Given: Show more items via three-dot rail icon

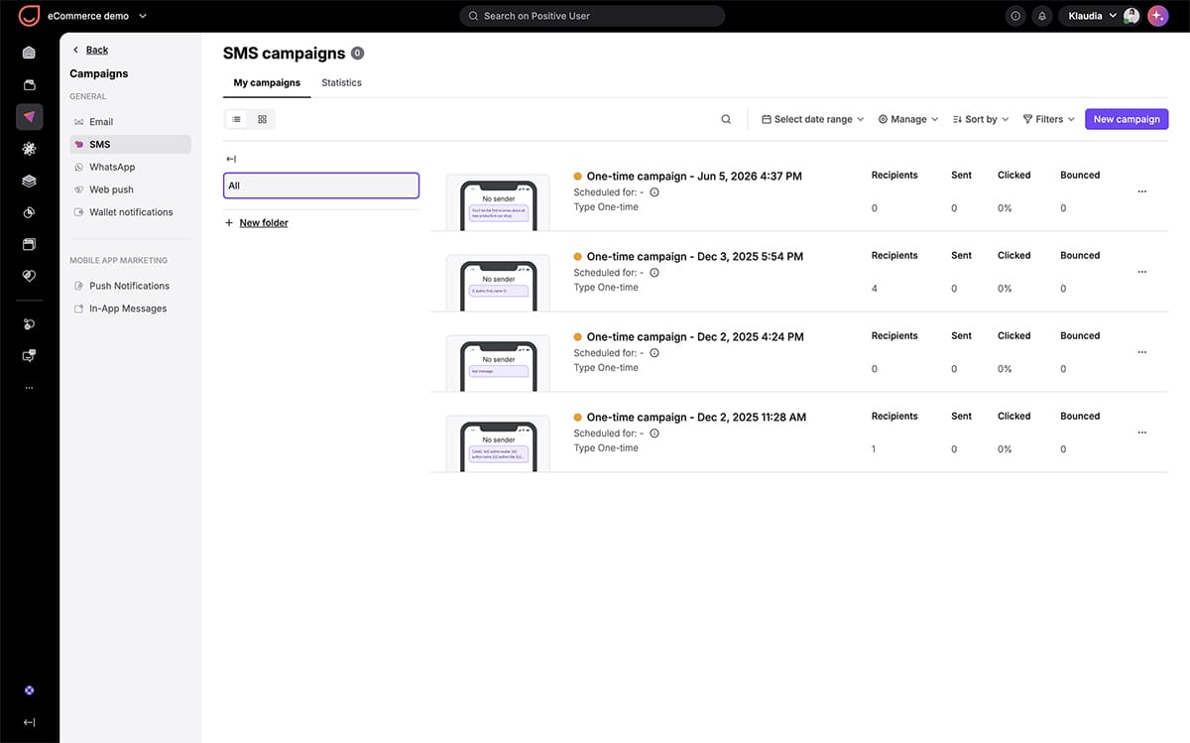Looking at the screenshot, I should (29, 388).
